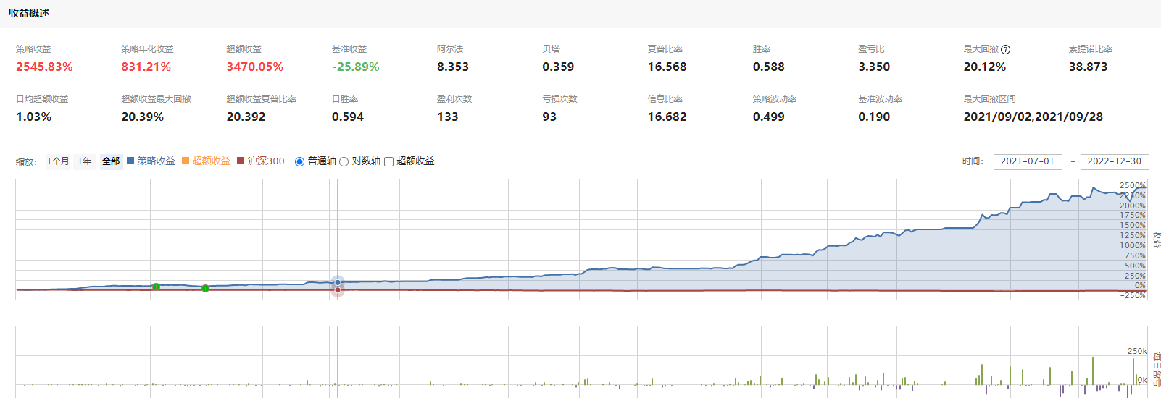Click the orange 超额收益 legend square

point(186,161)
